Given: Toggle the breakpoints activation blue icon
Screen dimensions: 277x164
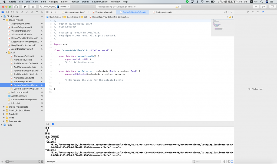Looking at the screenshot, I should (53, 124).
